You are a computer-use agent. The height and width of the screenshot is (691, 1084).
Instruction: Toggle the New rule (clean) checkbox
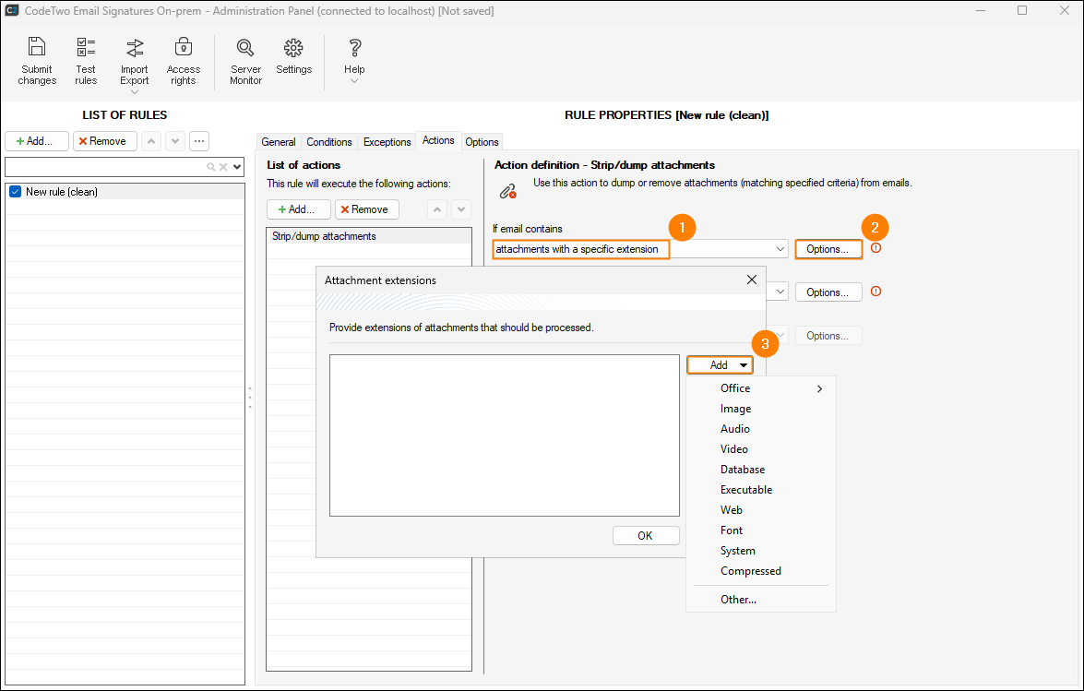coord(15,192)
